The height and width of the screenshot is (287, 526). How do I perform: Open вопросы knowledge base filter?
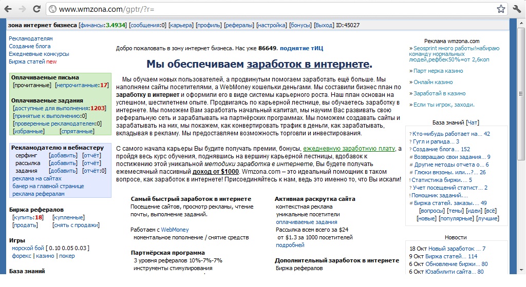433,211
